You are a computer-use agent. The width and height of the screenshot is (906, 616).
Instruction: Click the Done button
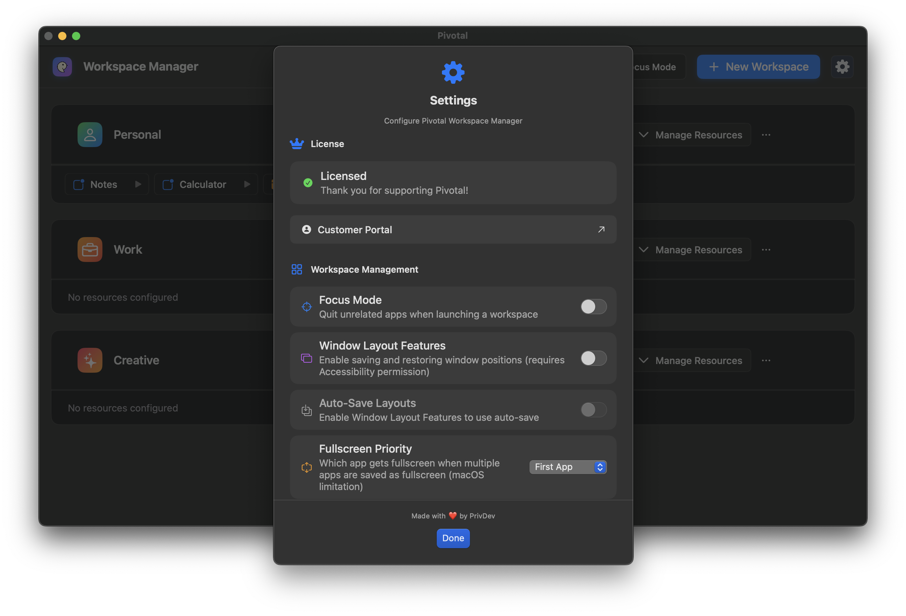point(453,538)
